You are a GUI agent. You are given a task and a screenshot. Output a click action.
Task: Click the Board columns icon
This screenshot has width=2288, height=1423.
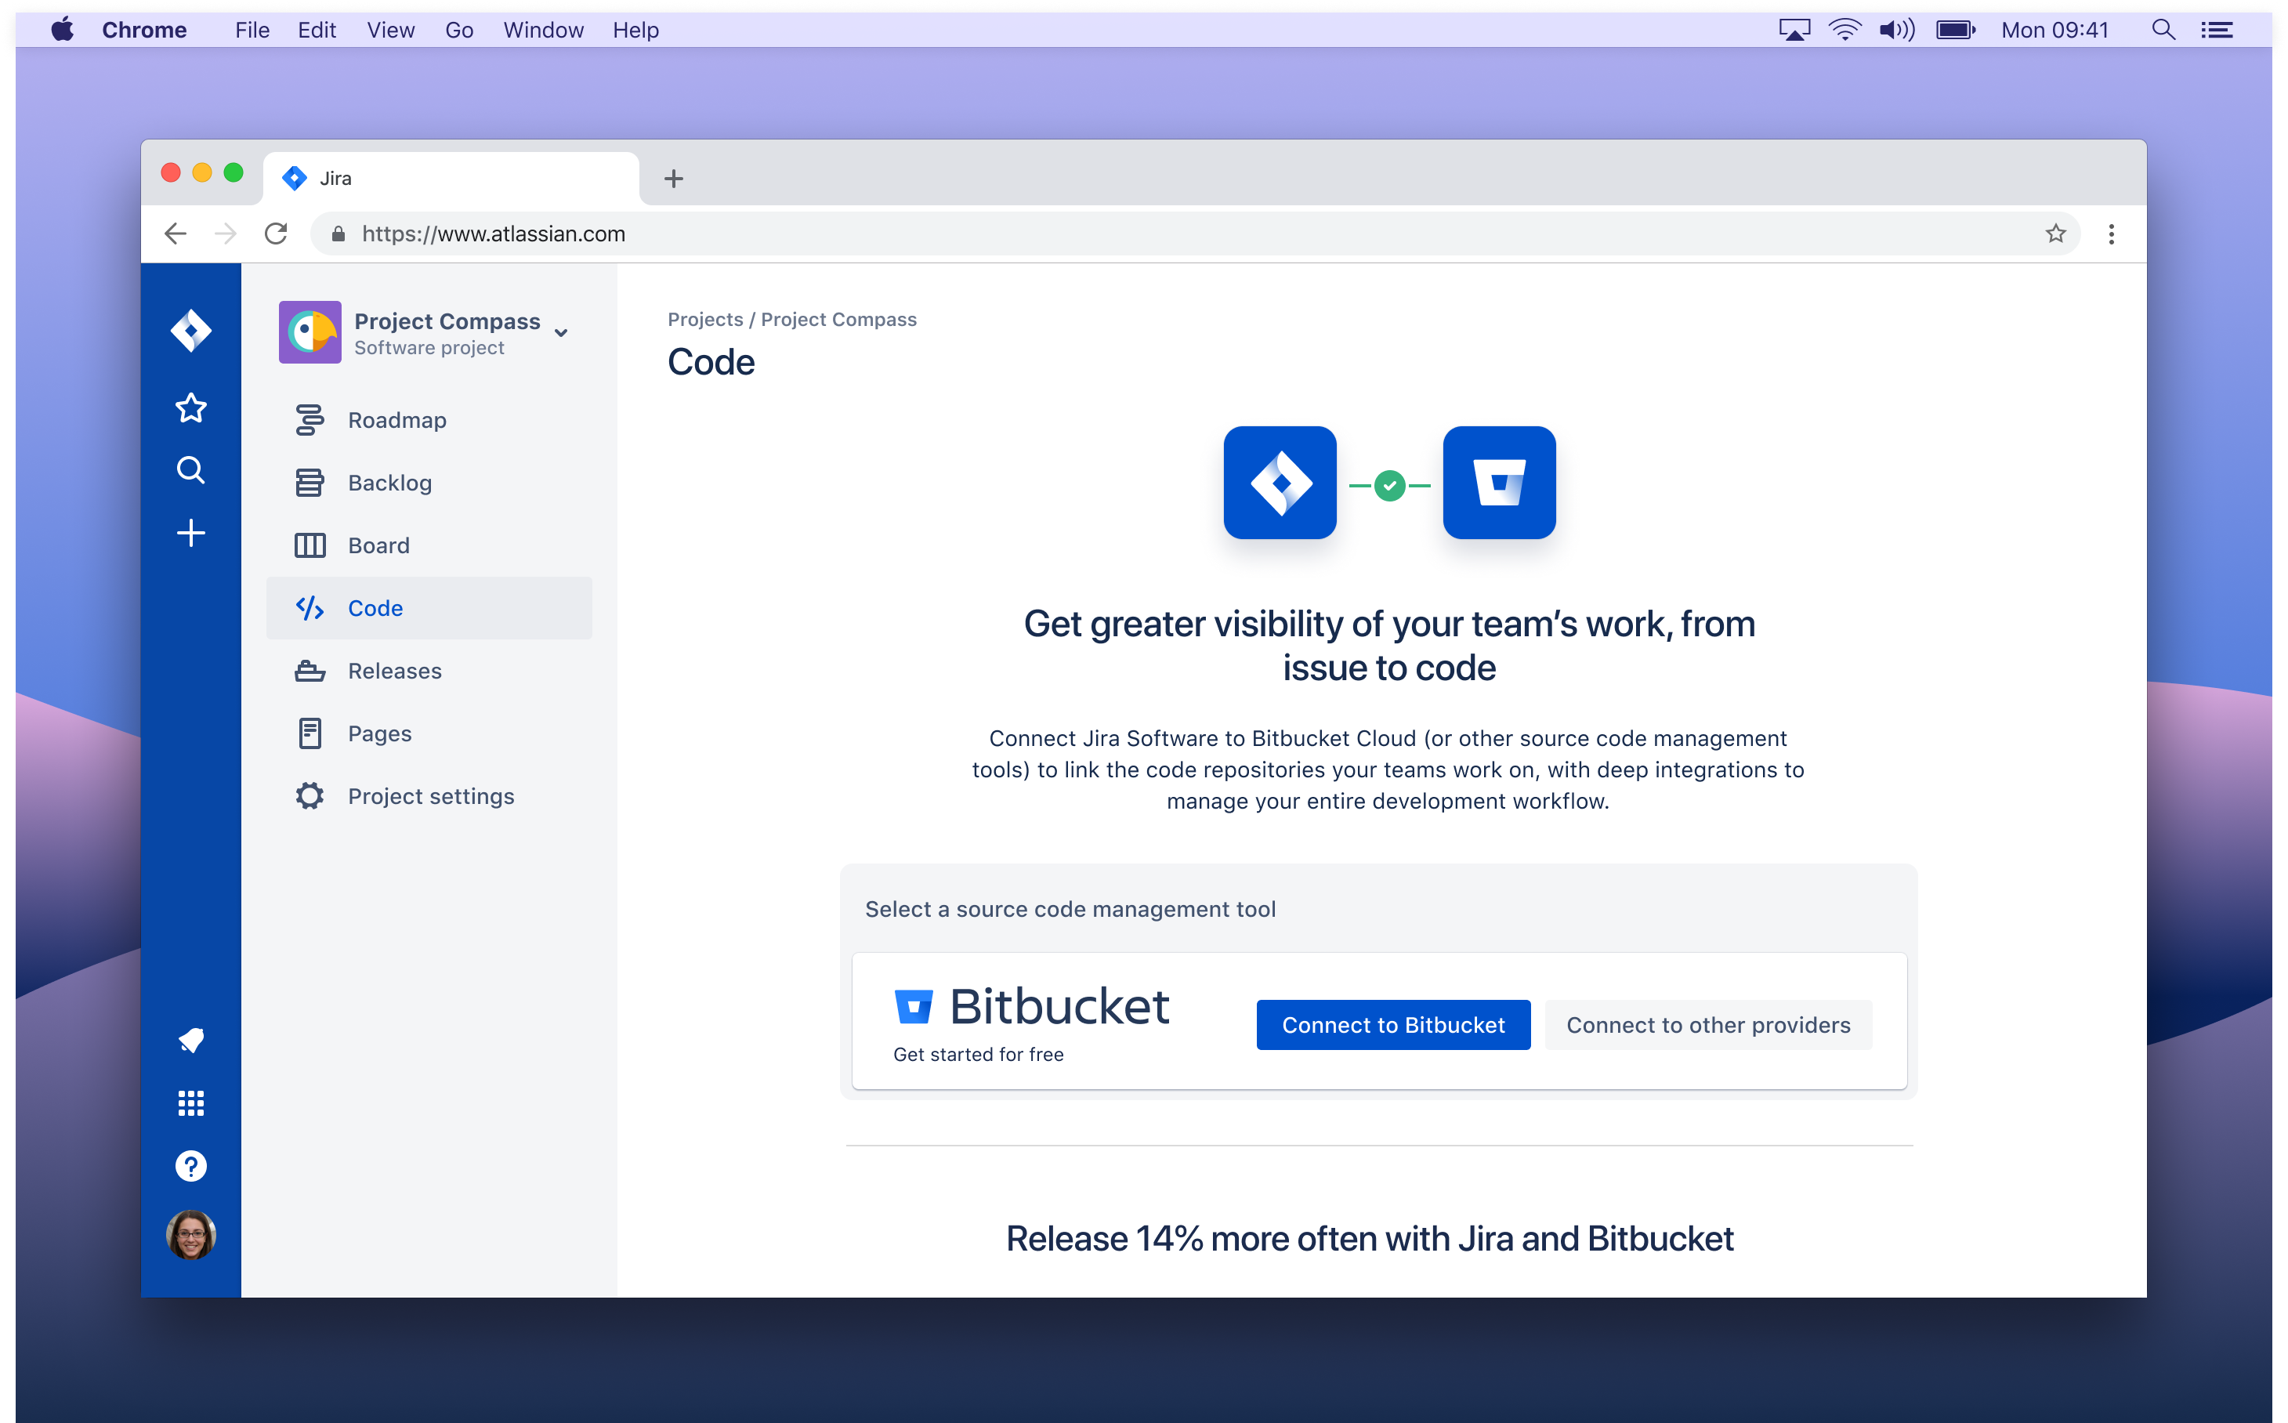coord(310,546)
